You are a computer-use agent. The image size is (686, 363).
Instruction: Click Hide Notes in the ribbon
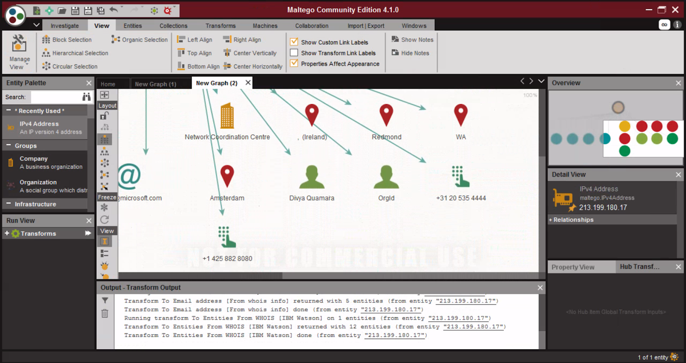click(x=410, y=53)
